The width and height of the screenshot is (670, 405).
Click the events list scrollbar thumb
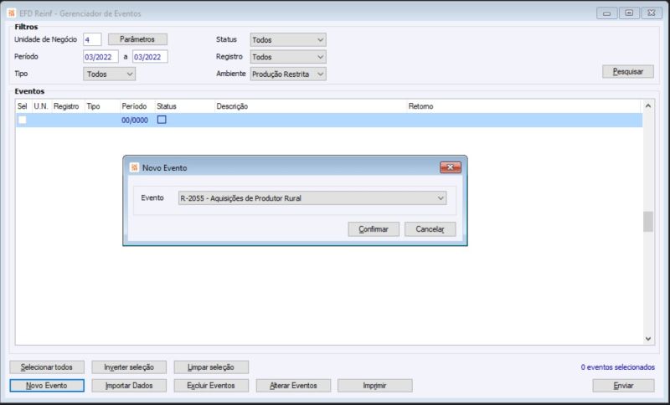pos(648,222)
